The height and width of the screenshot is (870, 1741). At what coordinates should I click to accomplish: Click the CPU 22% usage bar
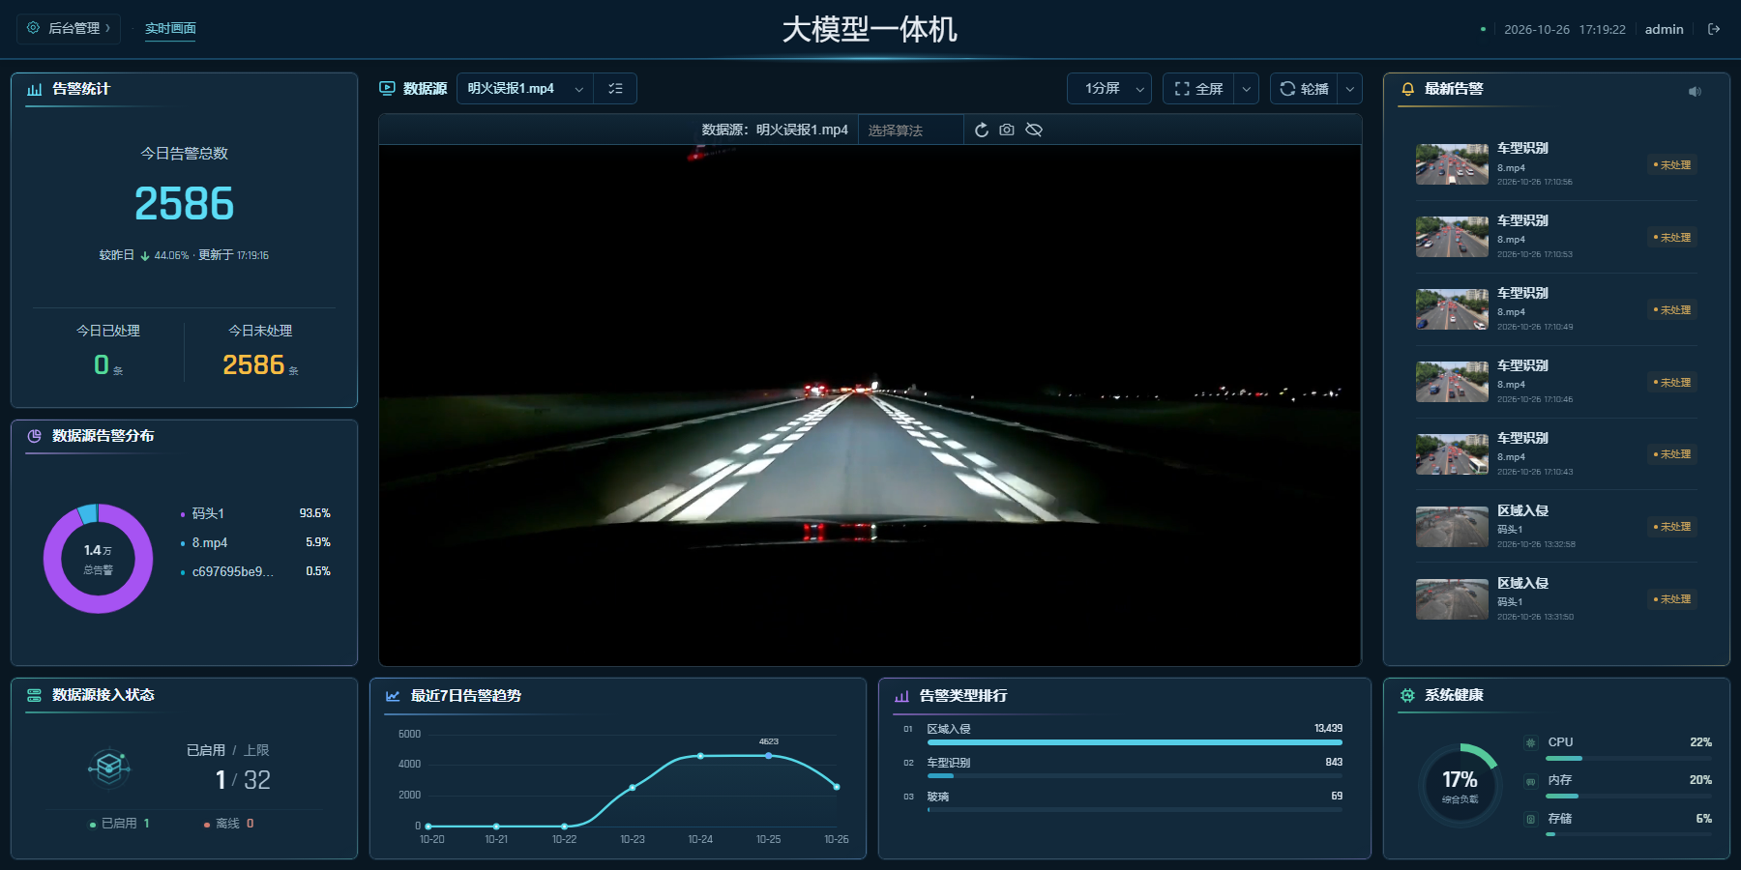1629,758
